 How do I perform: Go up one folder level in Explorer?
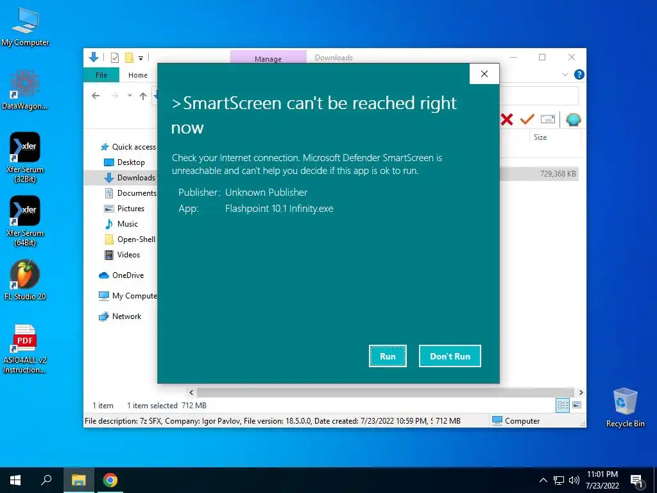click(143, 96)
